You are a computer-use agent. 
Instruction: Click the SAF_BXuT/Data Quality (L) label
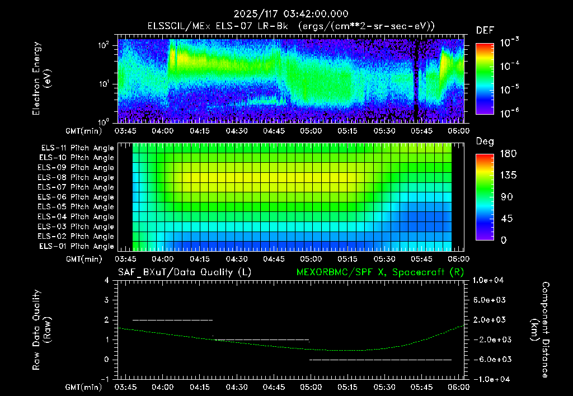click(185, 272)
